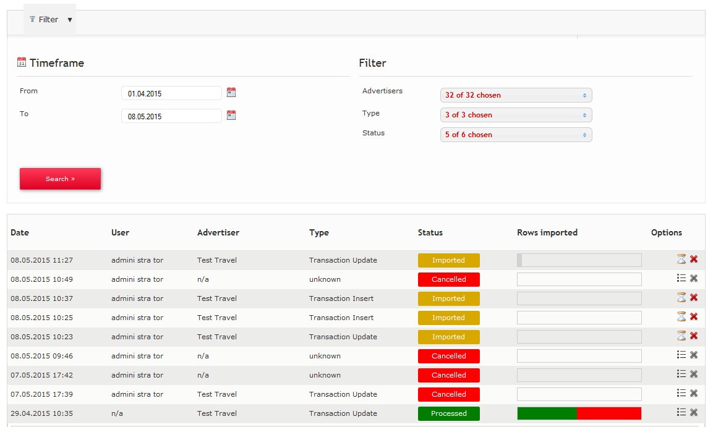
Task: Click red X for the 10:23 import
Action: (694, 336)
